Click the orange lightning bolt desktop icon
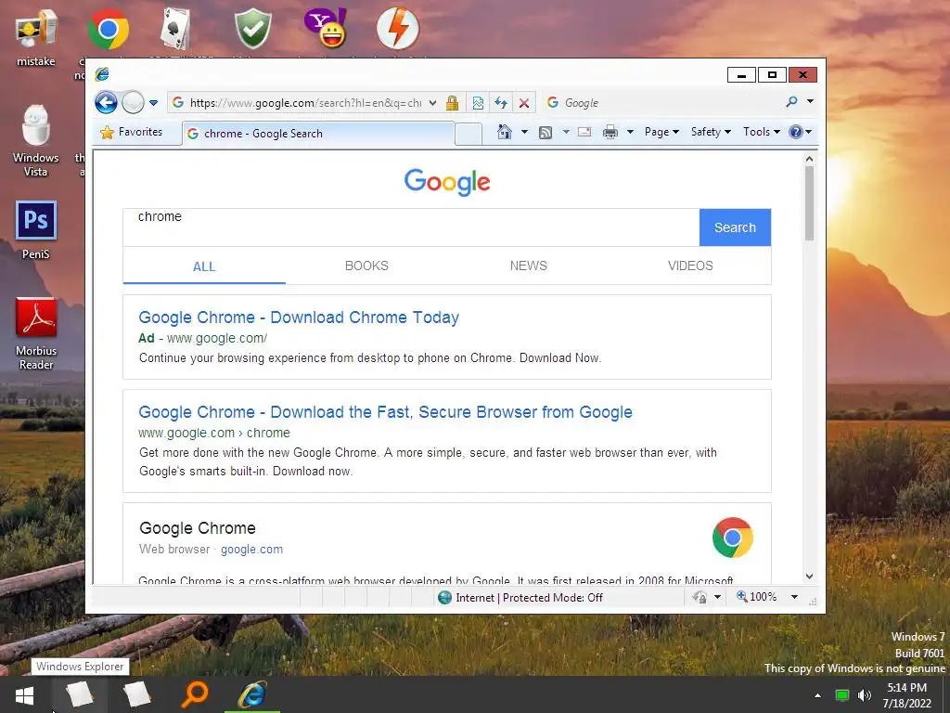 tap(397, 29)
